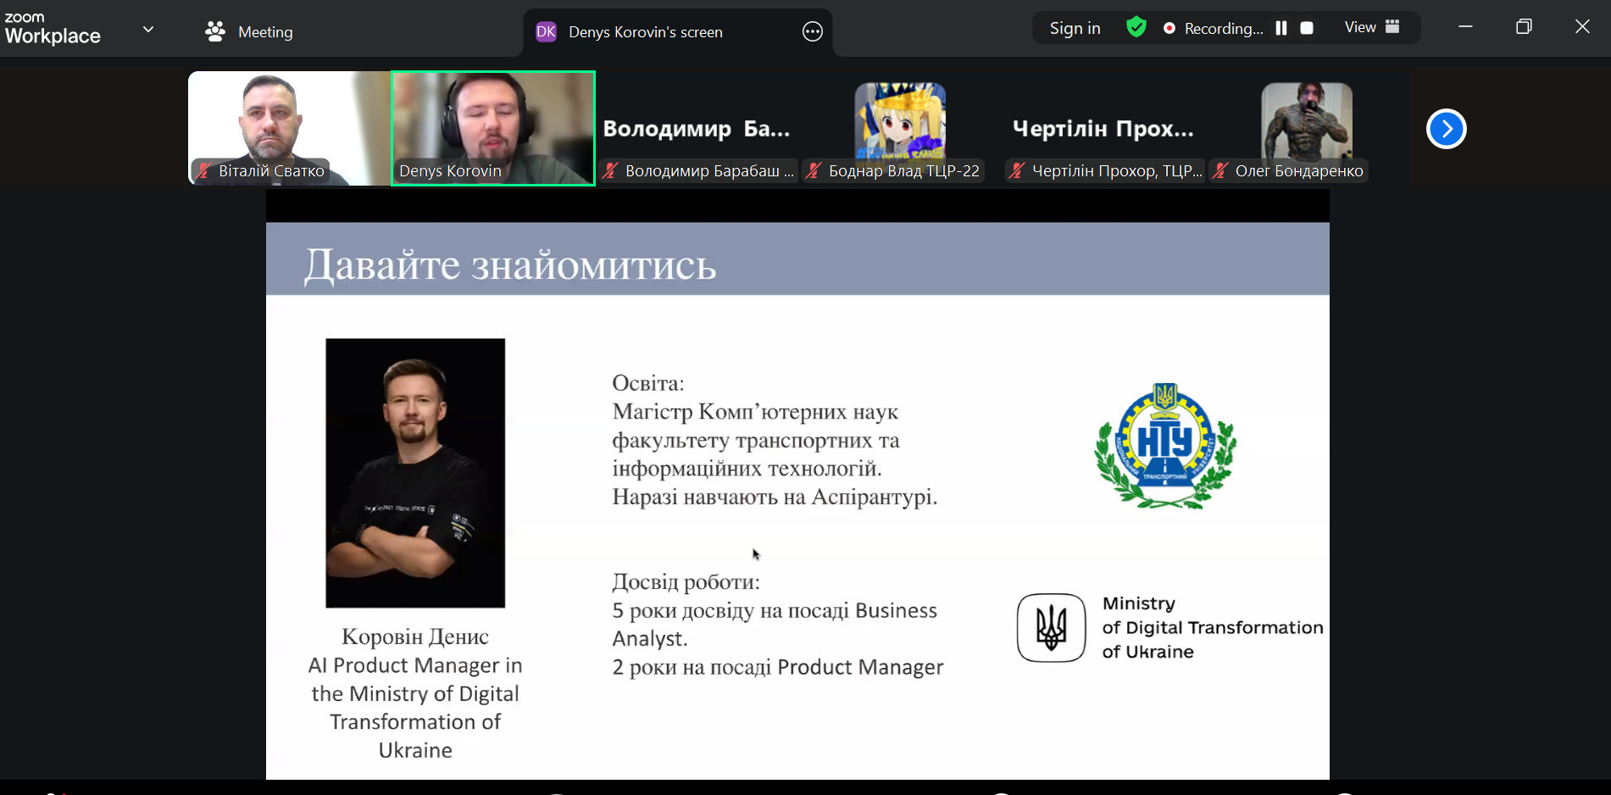Pause the meeting recording
Viewport: 1611px width, 795px height.
(1281, 28)
